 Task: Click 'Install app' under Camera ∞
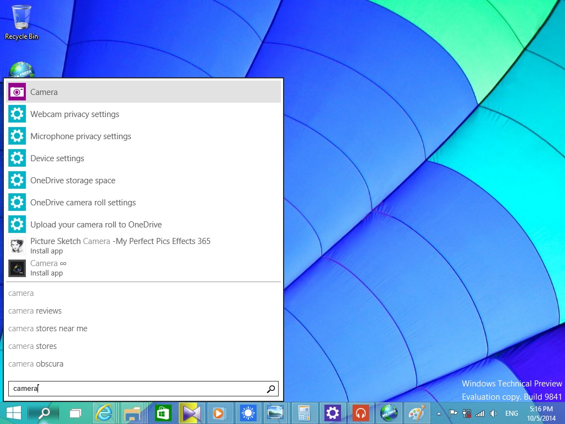click(x=46, y=273)
